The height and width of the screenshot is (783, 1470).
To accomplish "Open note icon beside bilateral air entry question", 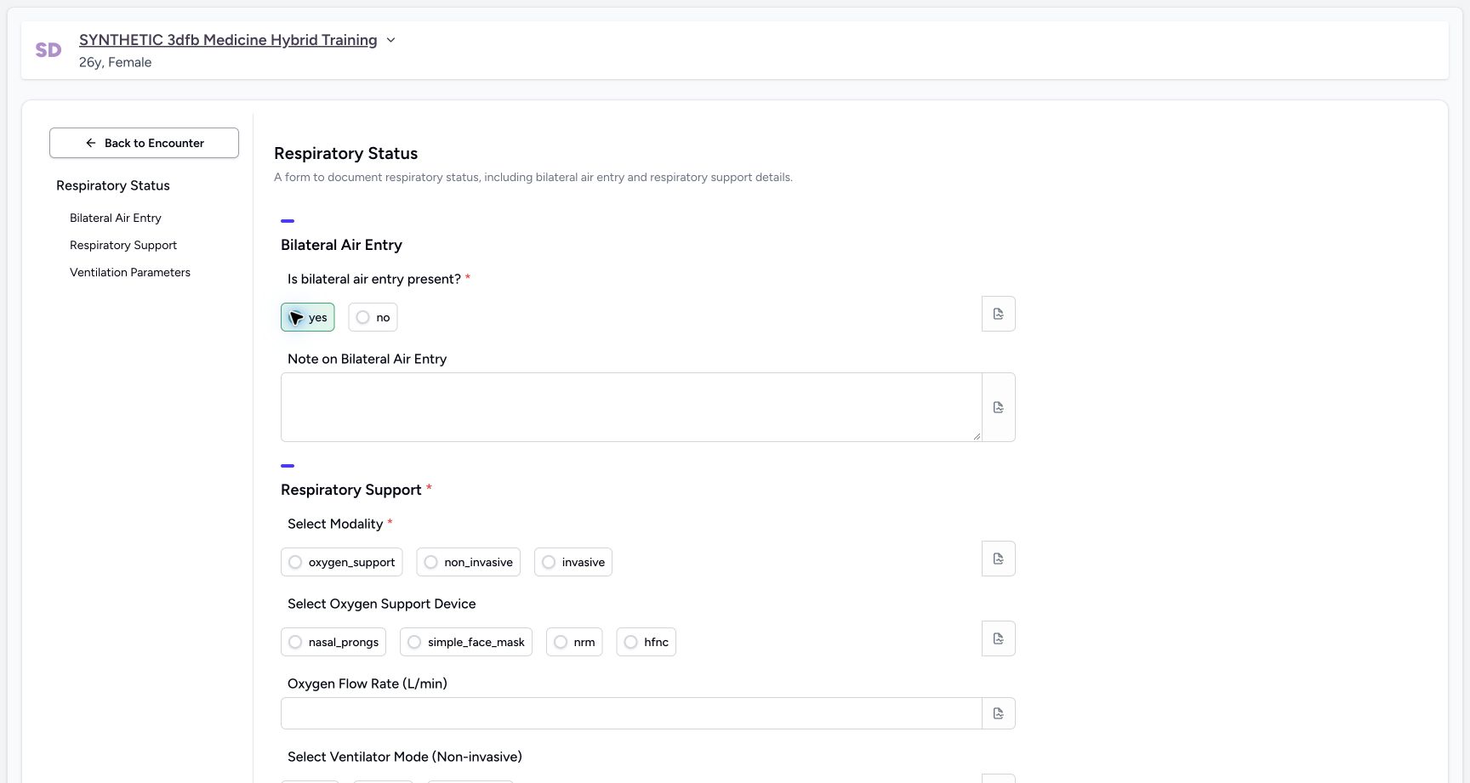I will tap(998, 314).
